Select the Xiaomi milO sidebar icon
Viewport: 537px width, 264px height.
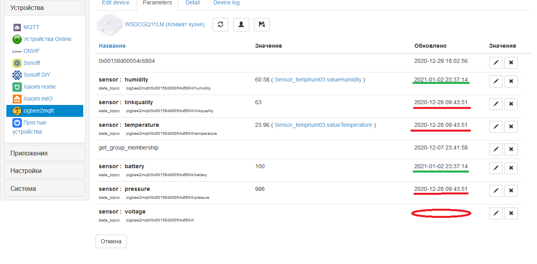(16, 99)
